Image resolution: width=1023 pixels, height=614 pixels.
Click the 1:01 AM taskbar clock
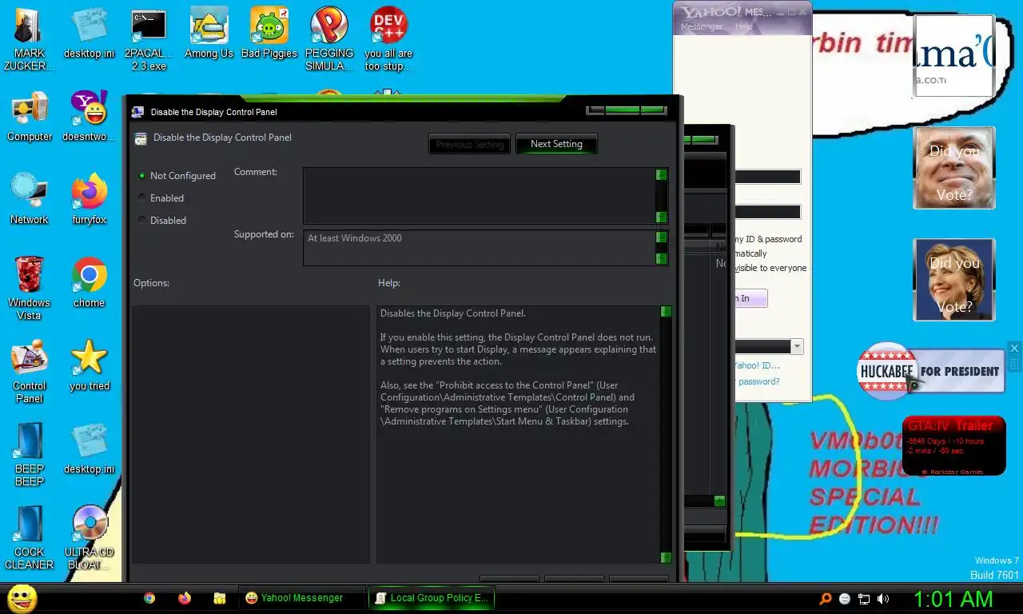pos(953,599)
